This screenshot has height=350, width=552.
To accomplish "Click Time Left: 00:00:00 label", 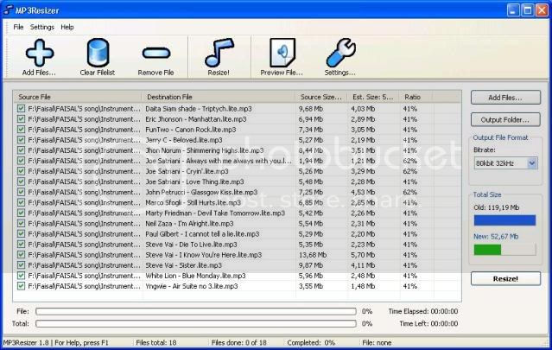I will click(x=428, y=323).
